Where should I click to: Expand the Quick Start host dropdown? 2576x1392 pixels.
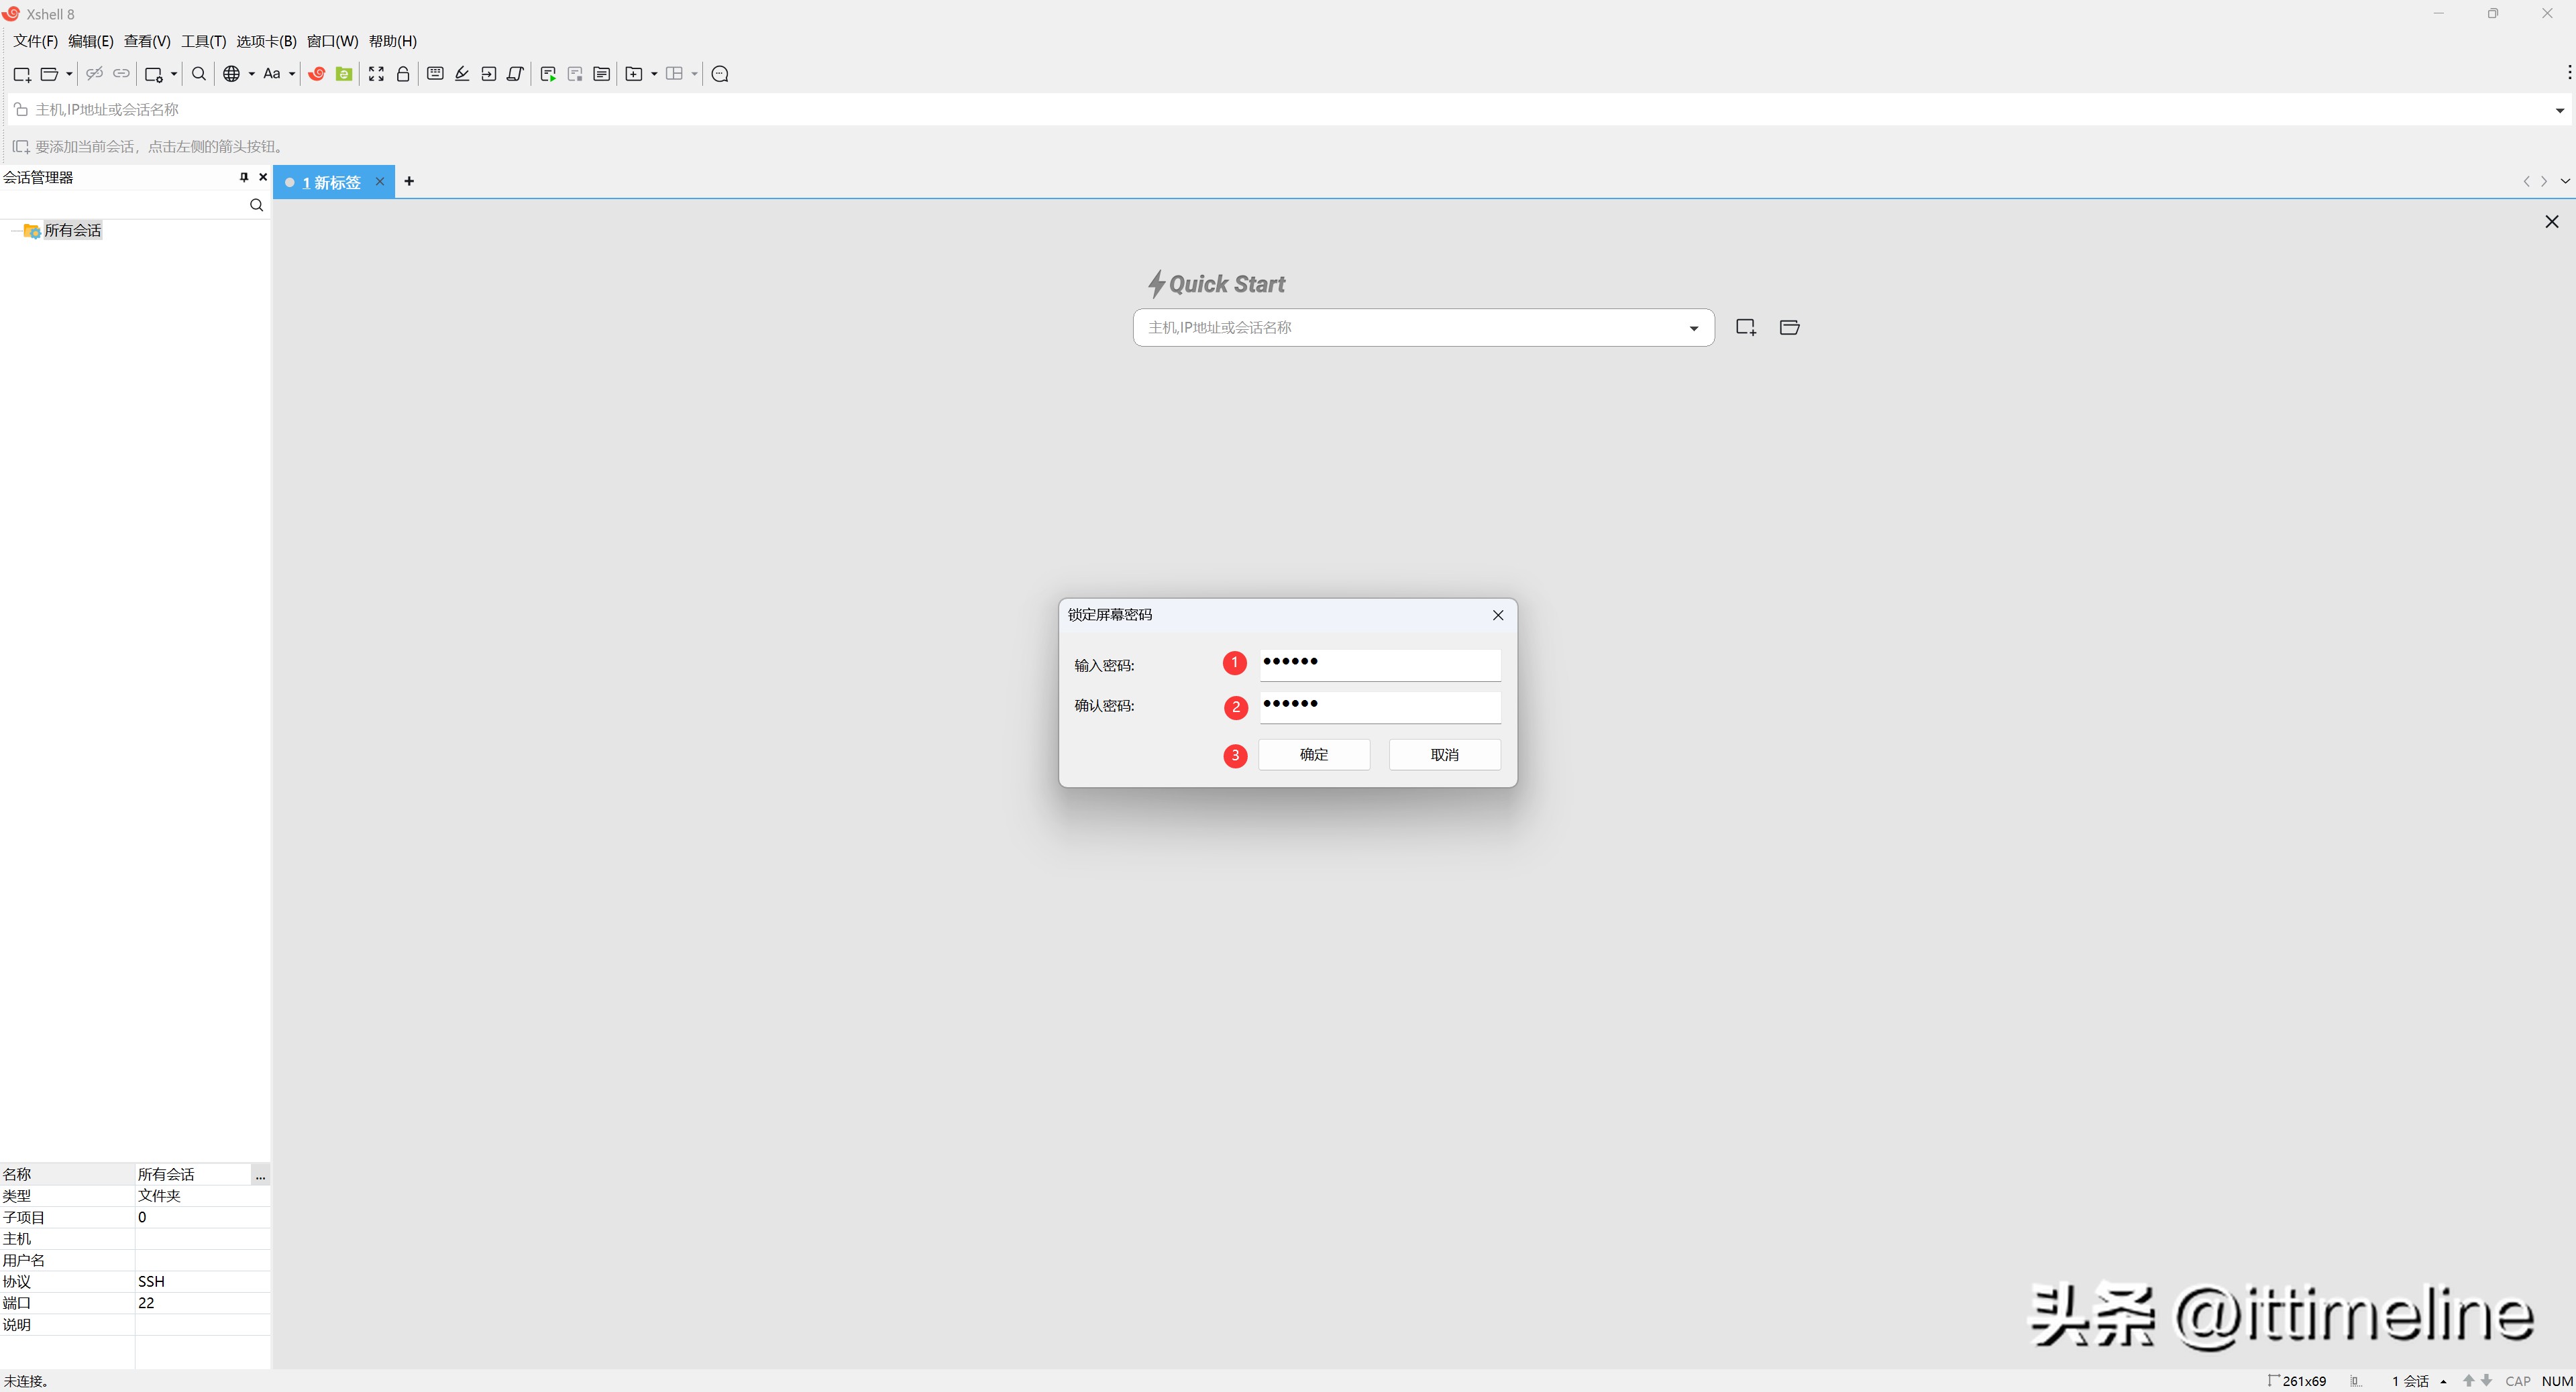point(1693,329)
